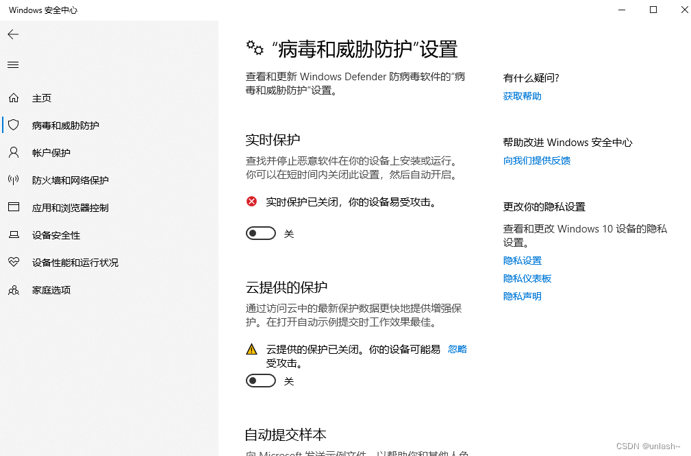Image resolution: width=691 pixels, height=456 pixels.
Task: Open 设备安全性 section
Action: [56, 235]
